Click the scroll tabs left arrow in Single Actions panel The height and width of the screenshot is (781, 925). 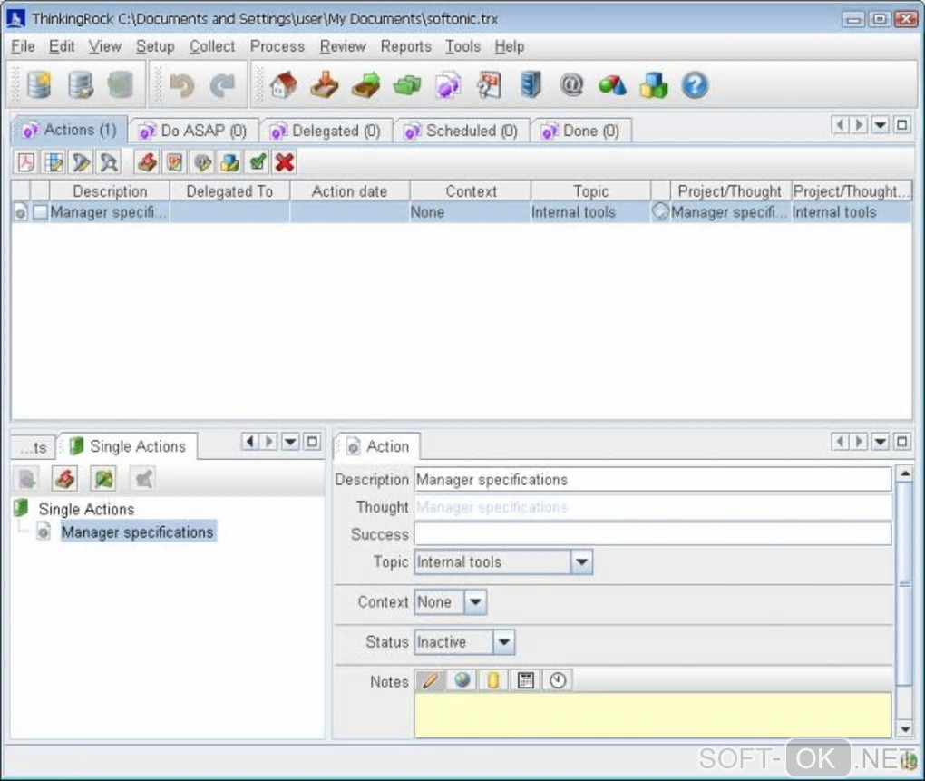click(250, 441)
